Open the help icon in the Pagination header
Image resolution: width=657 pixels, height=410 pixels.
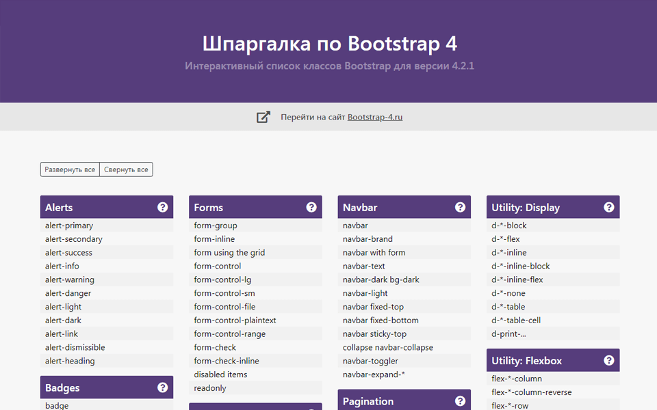click(x=460, y=401)
